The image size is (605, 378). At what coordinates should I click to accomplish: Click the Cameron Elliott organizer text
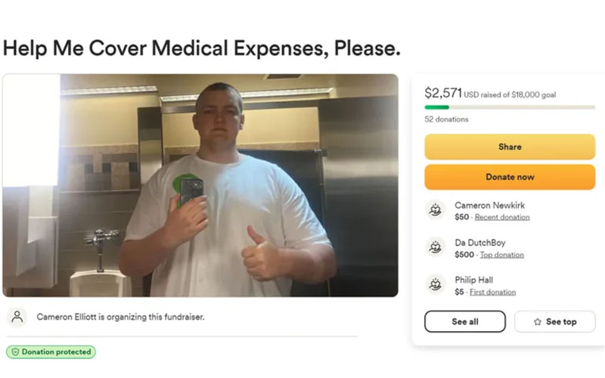tap(120, 317)
